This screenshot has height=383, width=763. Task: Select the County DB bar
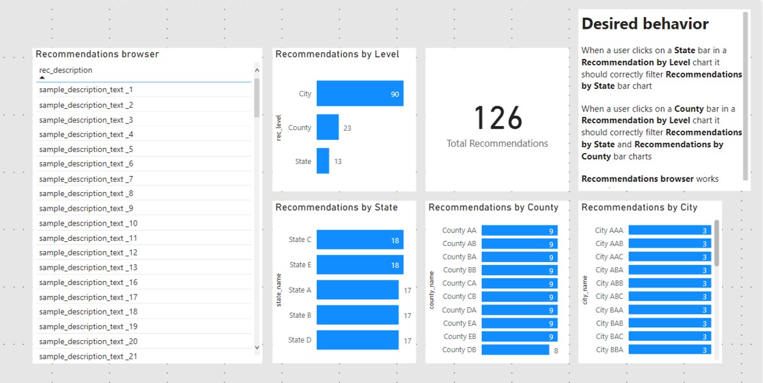(x=515, y=350)
